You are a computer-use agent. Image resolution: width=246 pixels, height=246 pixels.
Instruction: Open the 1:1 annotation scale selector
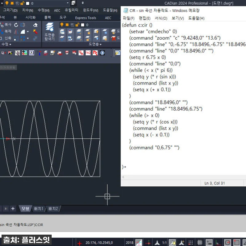pyautogui.click(x=164, y=243)
